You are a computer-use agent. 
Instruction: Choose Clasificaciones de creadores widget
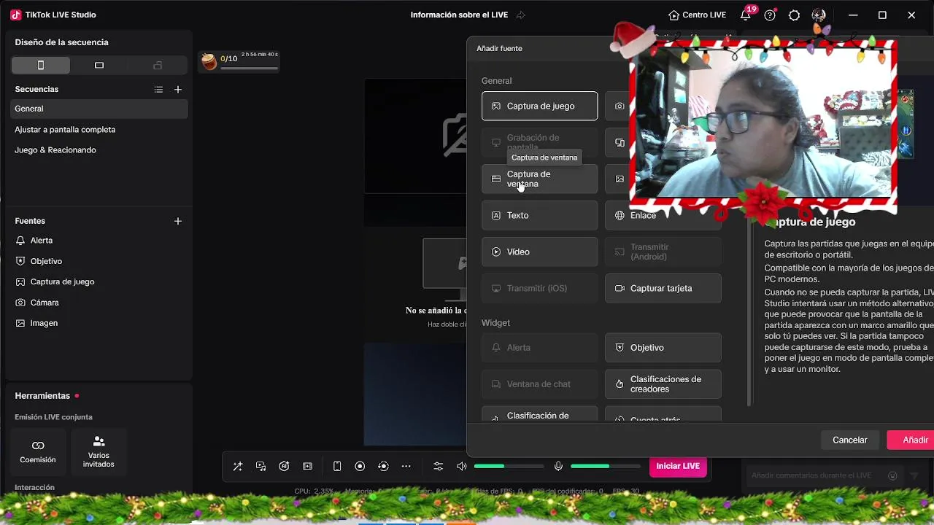tap(663, 384)
